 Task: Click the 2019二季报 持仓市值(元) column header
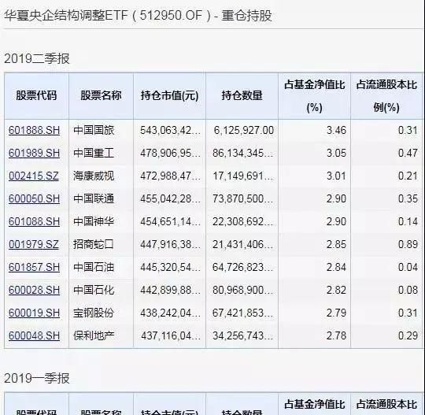(x=170, y=96)
